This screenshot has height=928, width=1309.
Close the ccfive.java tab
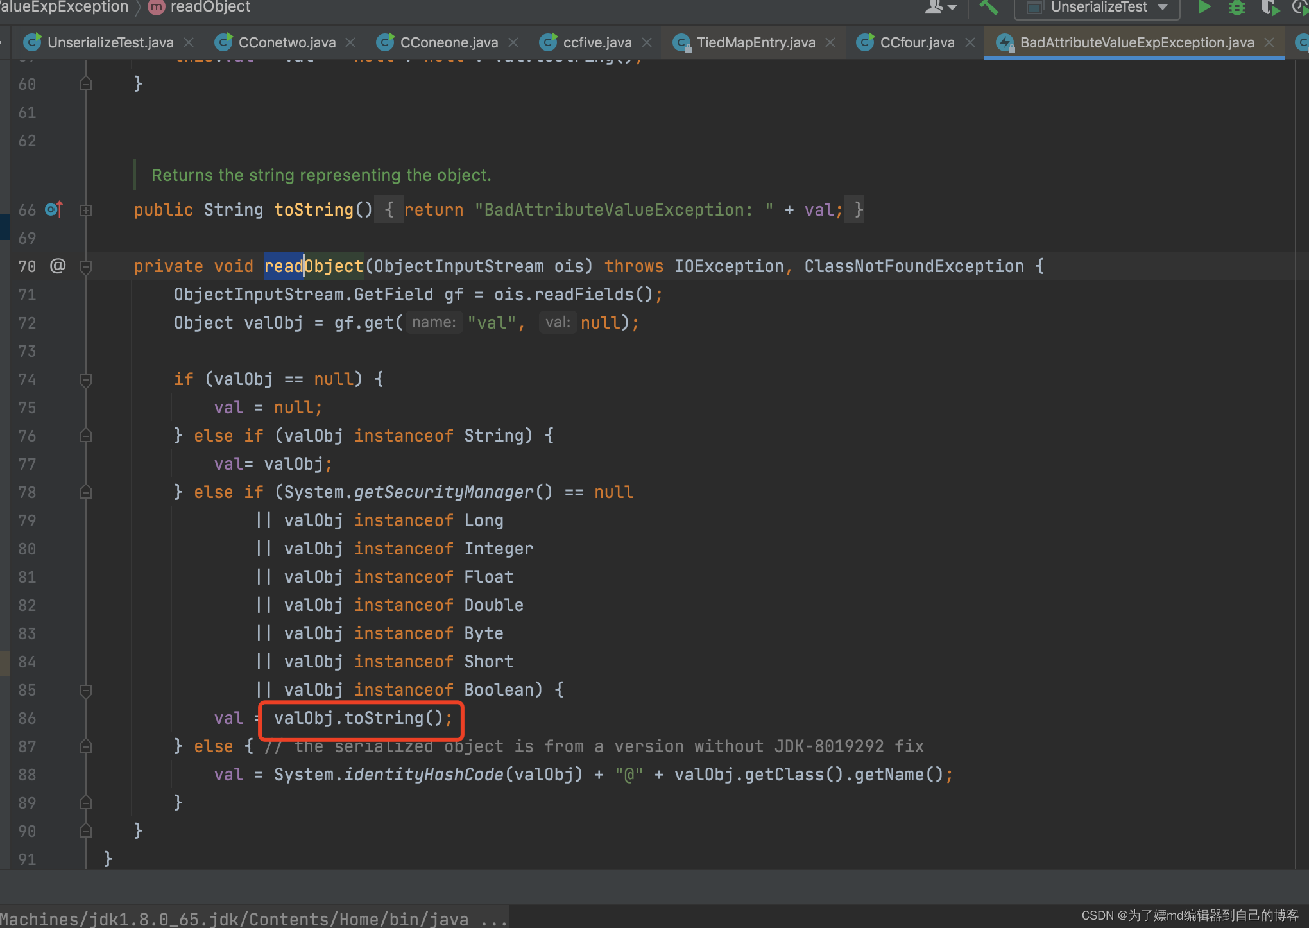tap(647, 42)
